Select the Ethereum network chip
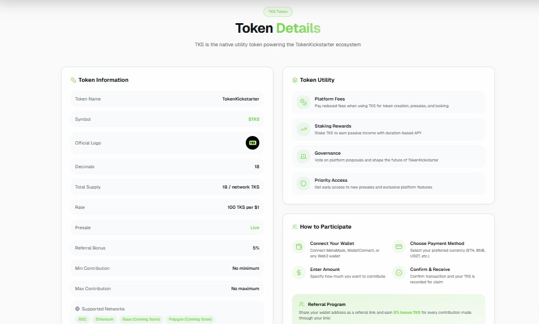Viewport: 539px width, 324px height. pos(105,319)
